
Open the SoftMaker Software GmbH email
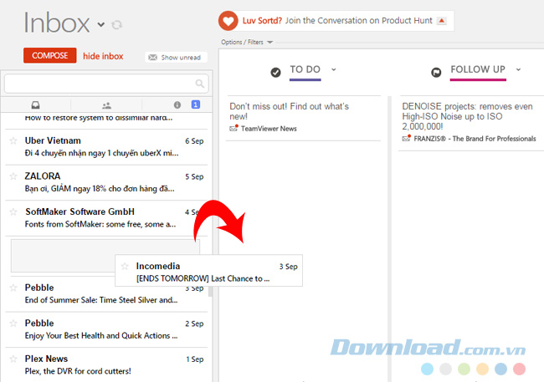coord(106,218)
